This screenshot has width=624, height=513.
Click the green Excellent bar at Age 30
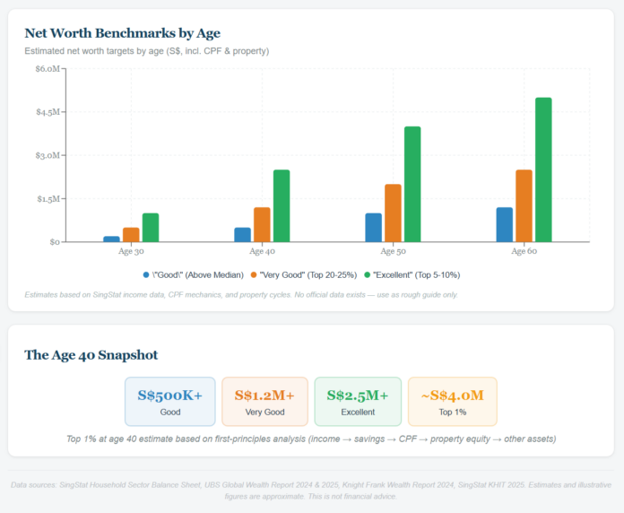coord(151,228)
